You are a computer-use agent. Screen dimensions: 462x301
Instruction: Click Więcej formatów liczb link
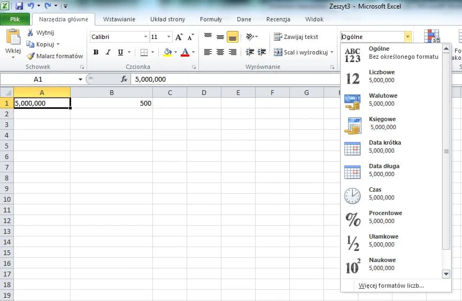pyautogui.click(x=391, y=286)
